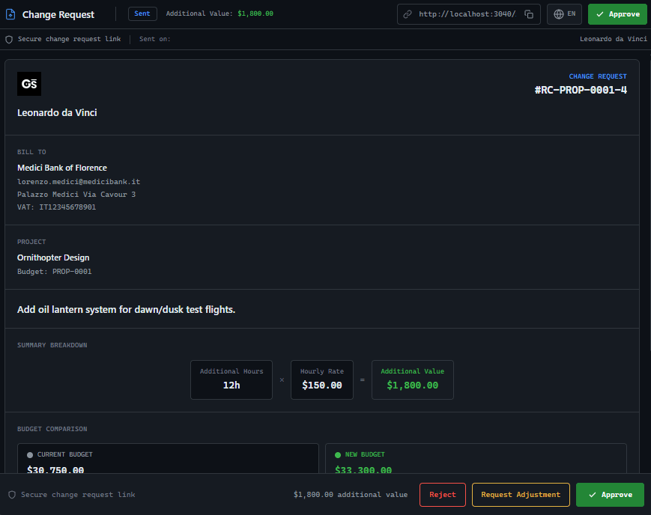The width and height of the screenshot is (651, 515).
Task: Click the chain link icon in URL field
Action: [408, 14]
